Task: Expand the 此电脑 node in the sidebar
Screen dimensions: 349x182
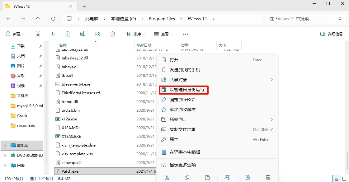Action: coord(5,146)
